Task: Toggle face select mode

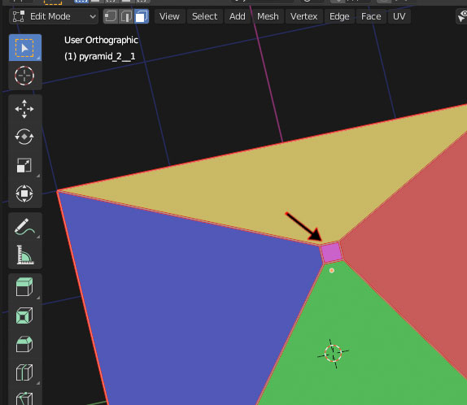Action: (x=142, y=16)
